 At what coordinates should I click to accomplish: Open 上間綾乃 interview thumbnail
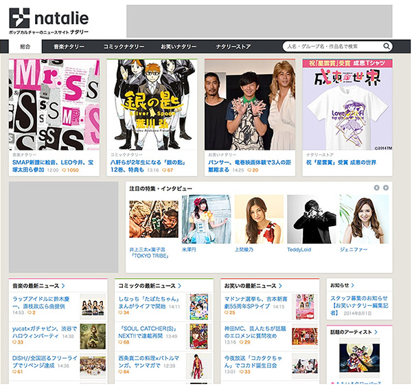coord(259,219)
